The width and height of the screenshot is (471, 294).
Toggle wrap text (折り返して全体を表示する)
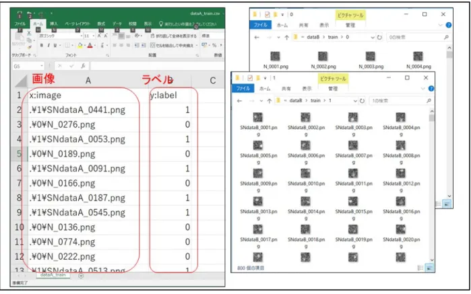click(173, 36)
